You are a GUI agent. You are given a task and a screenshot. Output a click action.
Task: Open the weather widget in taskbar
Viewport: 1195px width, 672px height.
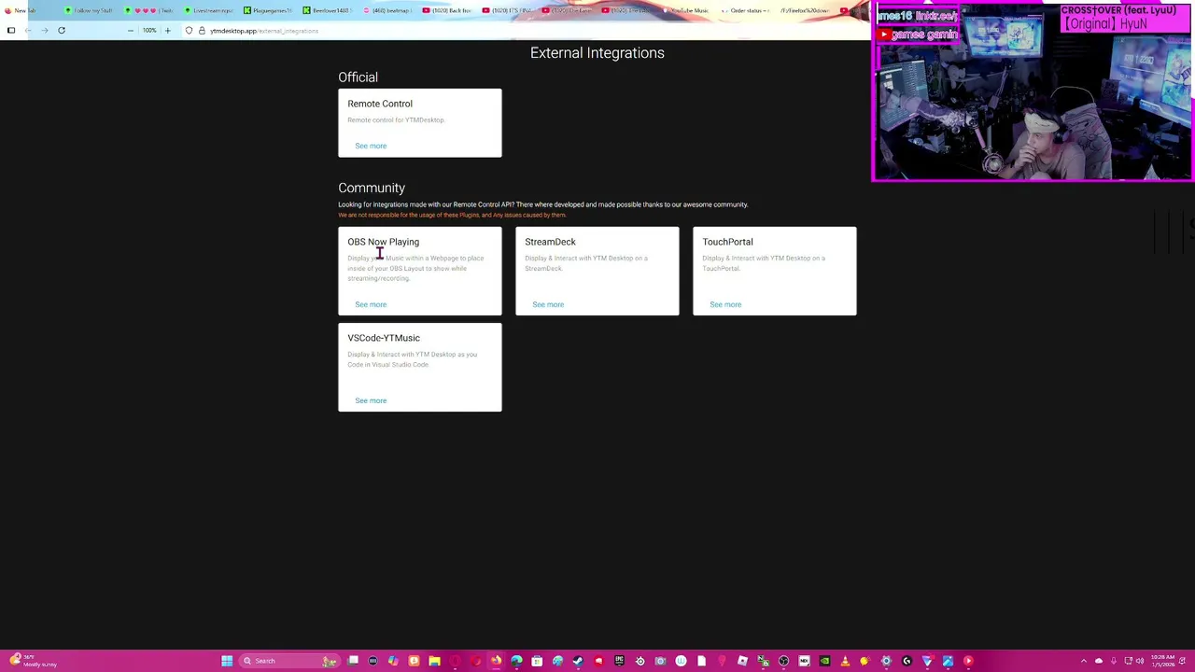pyautogui.click(x=33, y=661)
